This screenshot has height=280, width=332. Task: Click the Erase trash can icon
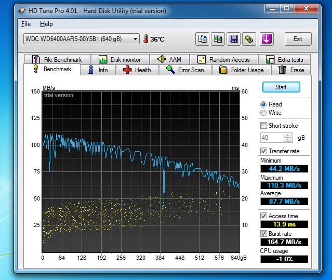click(x=282, y=70)
